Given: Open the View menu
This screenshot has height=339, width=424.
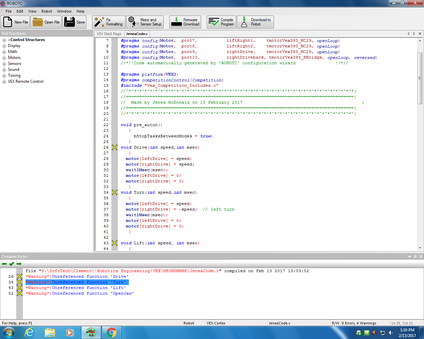Looking at the screenshot, I should point(32,11).
